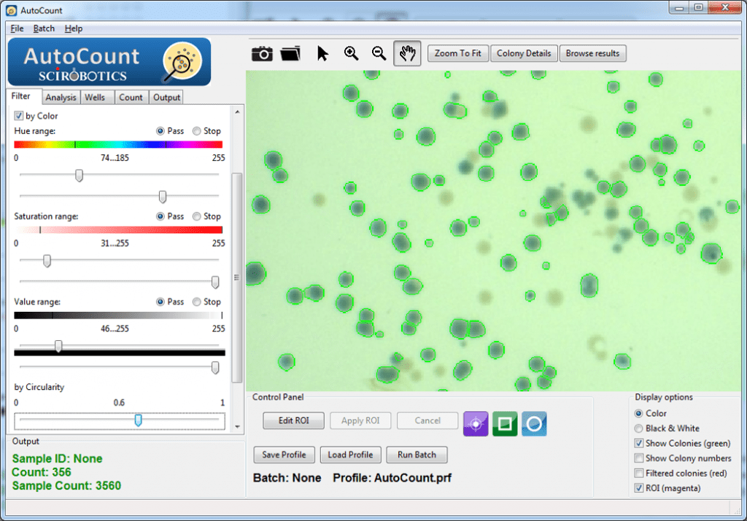Activate the hand pan tool
This screenshot has width=747, height=521.
[x=408, y=53]
